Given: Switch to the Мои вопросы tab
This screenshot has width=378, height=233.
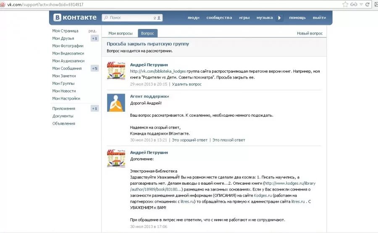Looking at the screenshot, I should (120, 33).
